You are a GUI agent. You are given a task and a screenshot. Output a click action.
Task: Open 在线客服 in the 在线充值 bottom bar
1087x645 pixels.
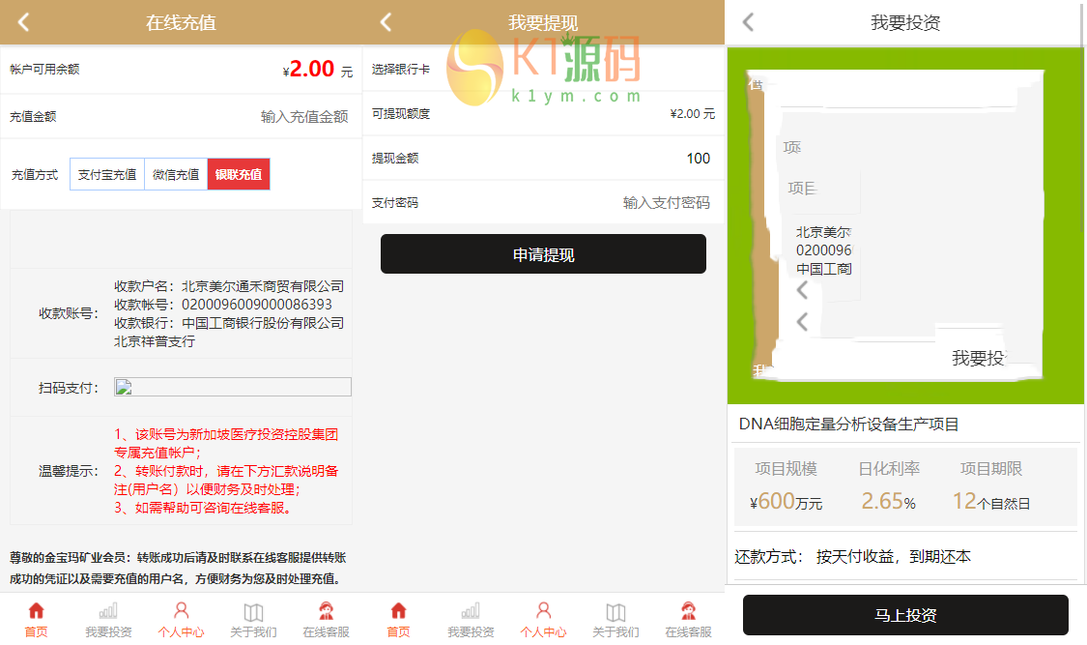point(326,619)
